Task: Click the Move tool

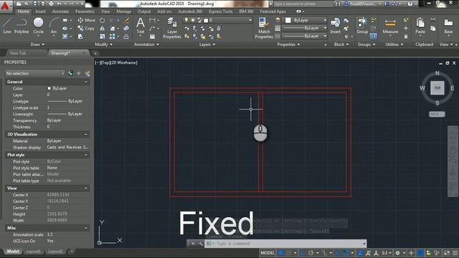Action: coord(86,20)
